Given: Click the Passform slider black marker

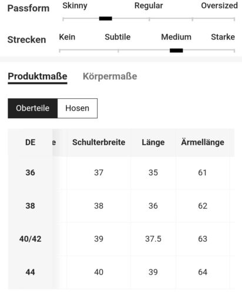Looking at the screenshot, I should (x=106, y=19).
